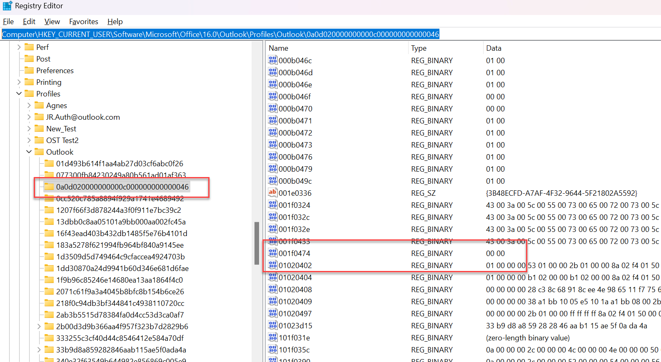Click binary icon for value 001f0474

coord(273,253)
